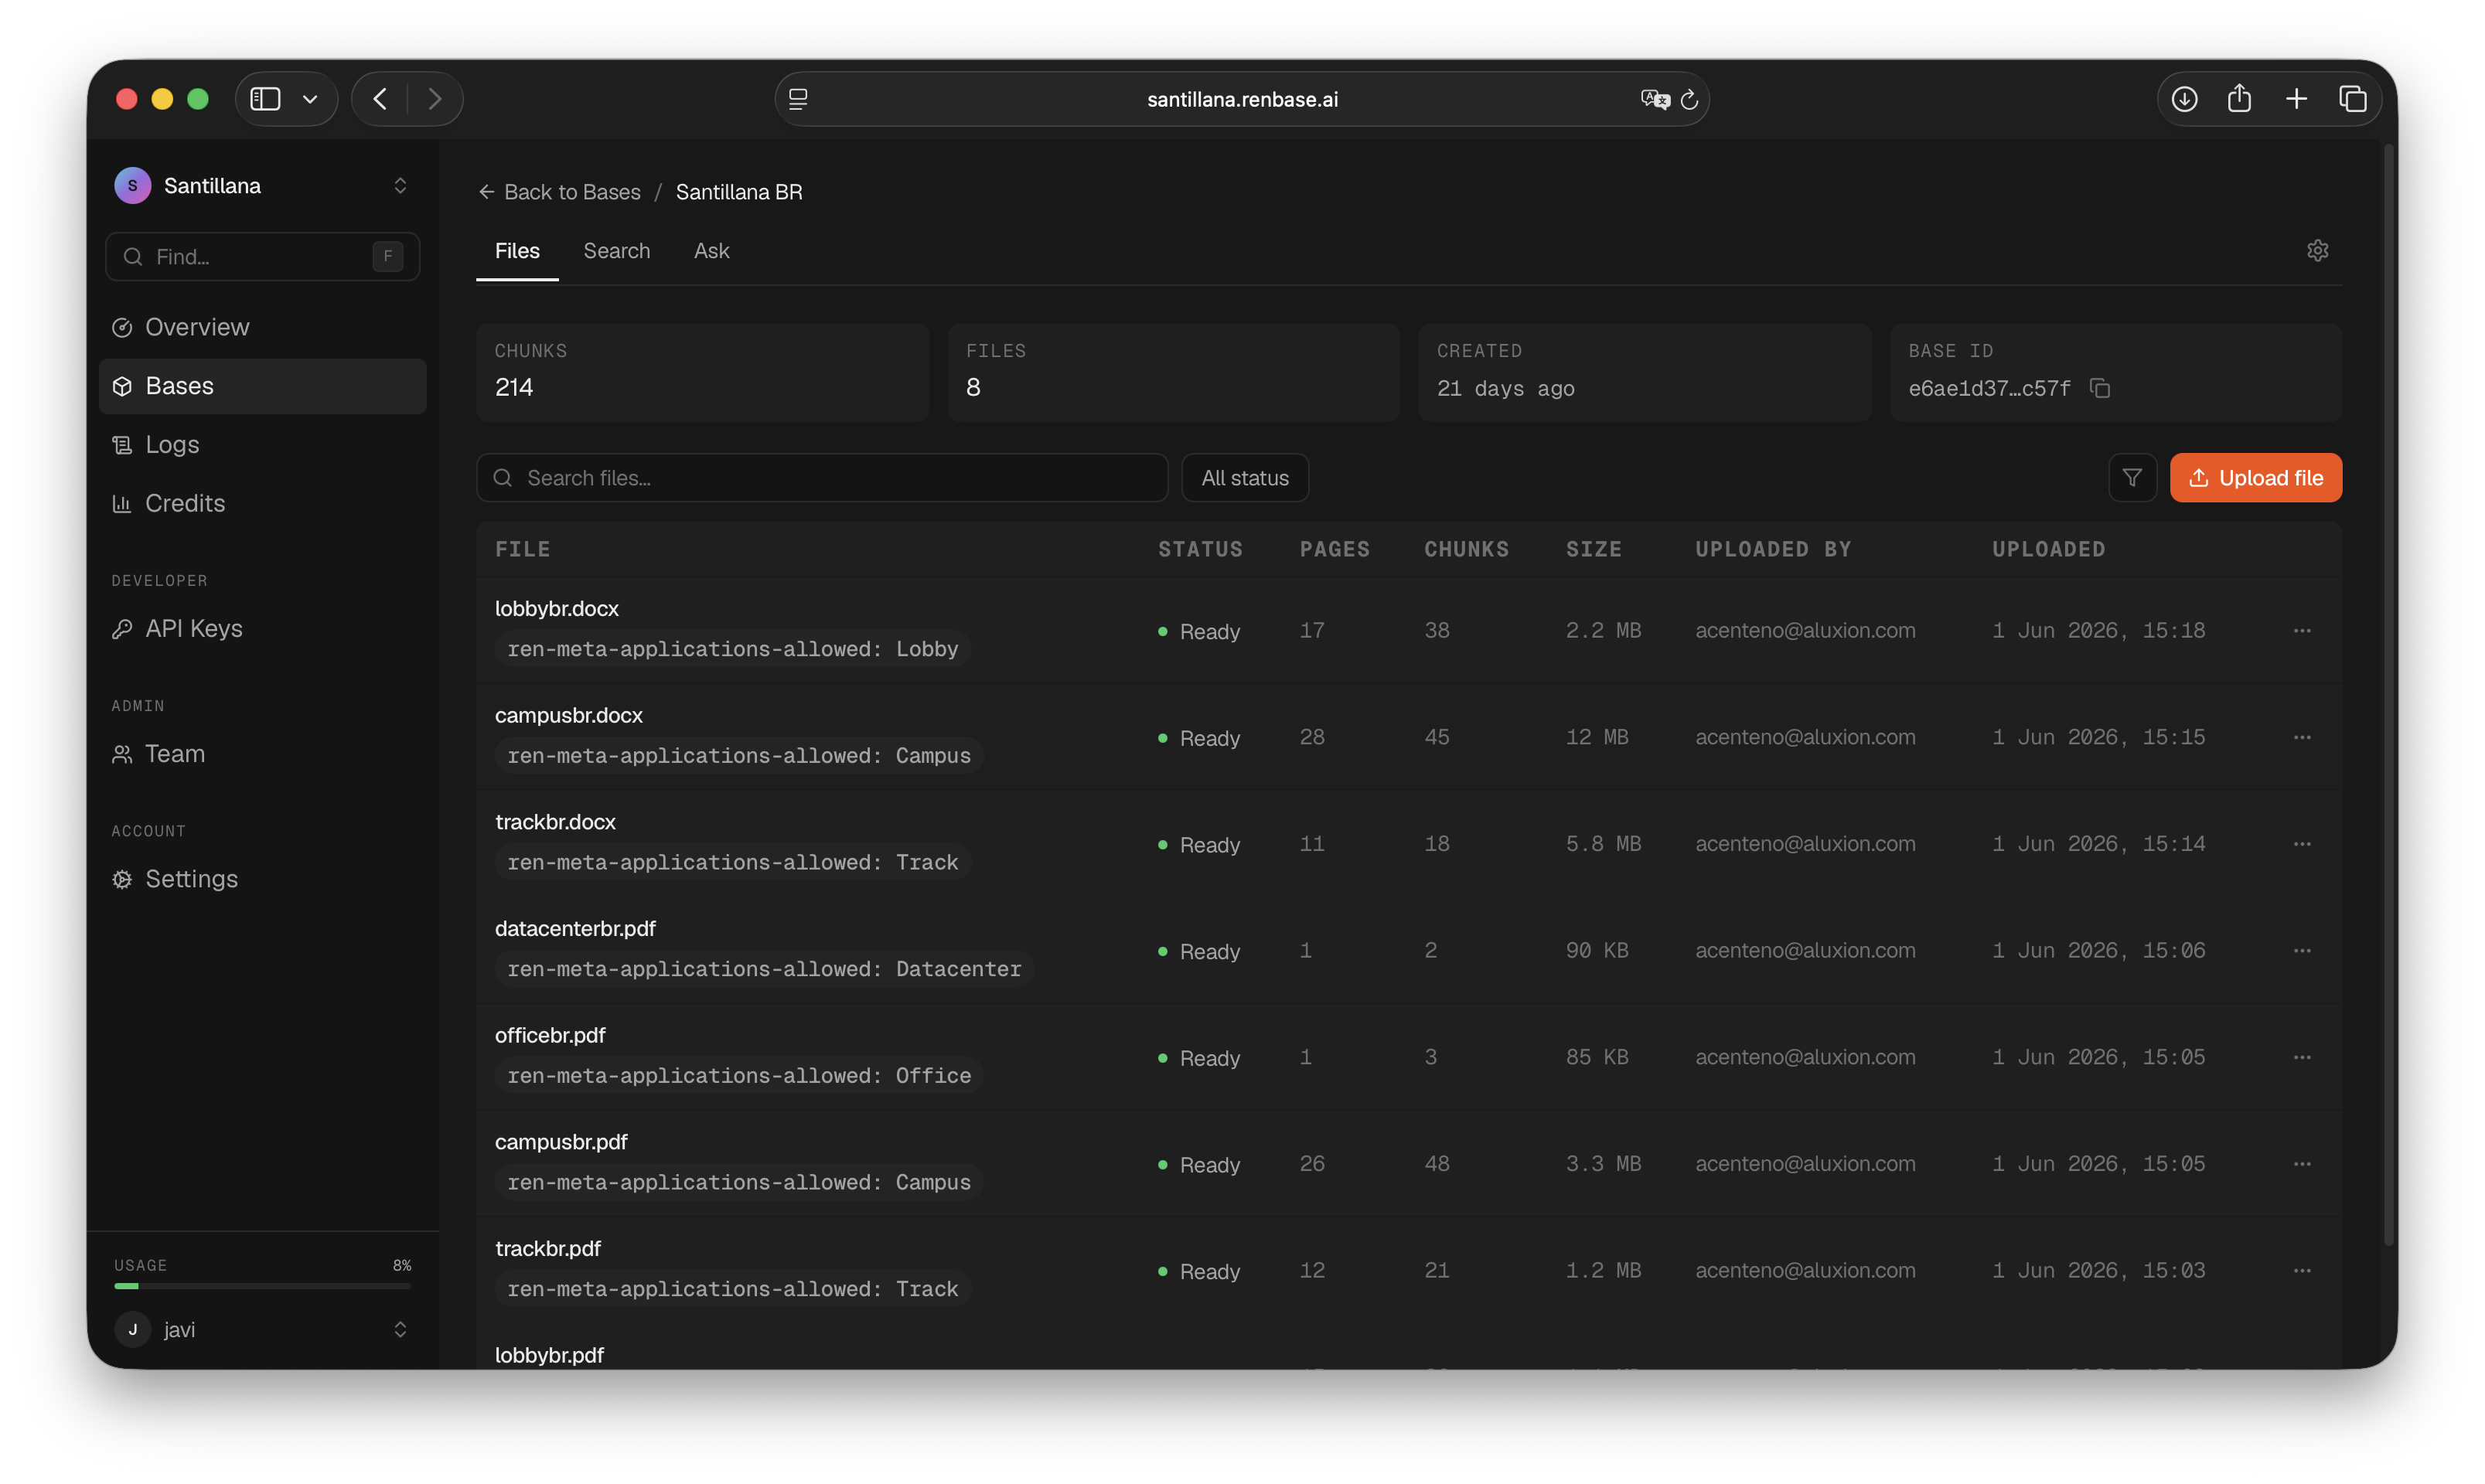Open the more menu for datacenterbr.pdf

tap(2302, 951)
